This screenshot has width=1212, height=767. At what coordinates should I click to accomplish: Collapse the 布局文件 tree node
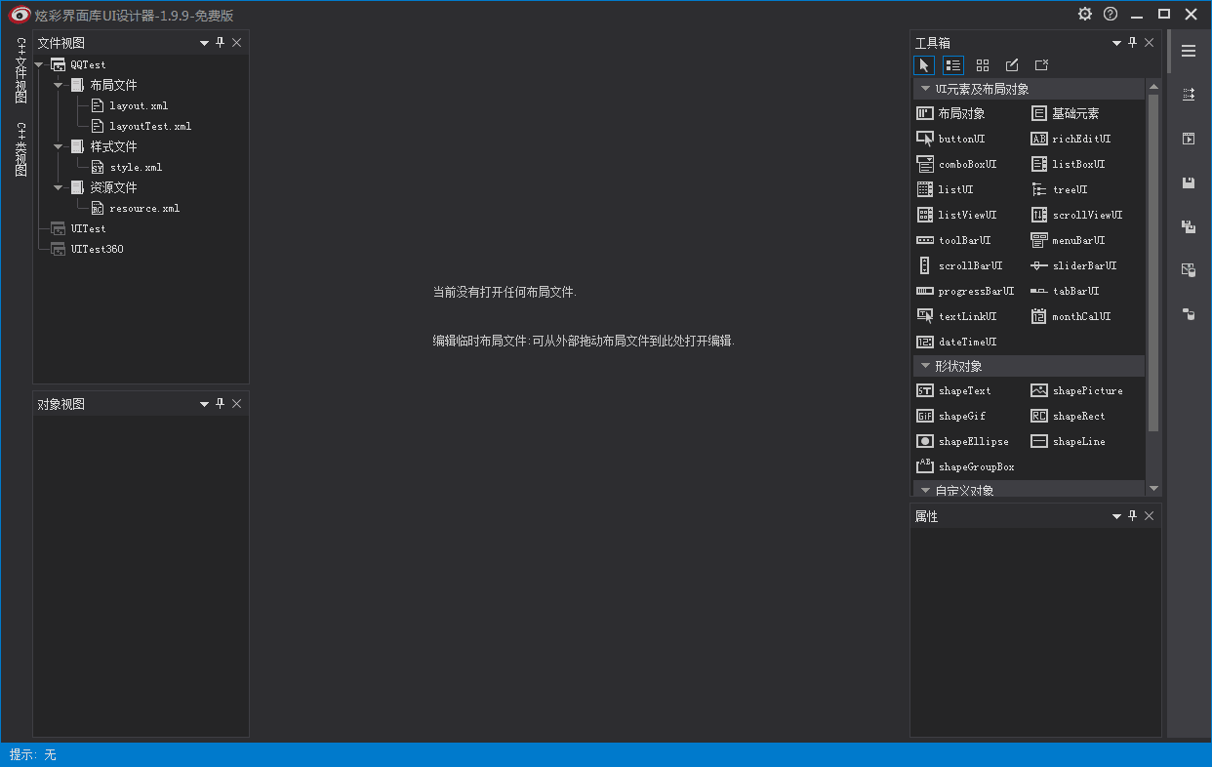[x=57, y=84]
